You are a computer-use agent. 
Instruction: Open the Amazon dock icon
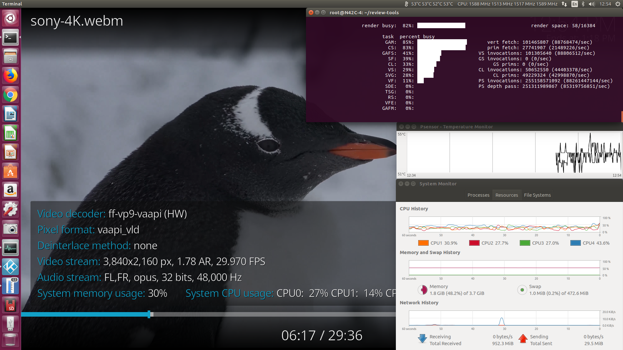tap(10, 191)
